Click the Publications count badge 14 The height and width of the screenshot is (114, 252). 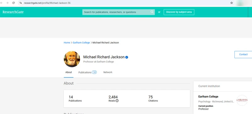coord(94,72)
